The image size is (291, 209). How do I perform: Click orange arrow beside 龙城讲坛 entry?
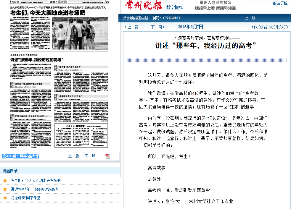(5, 198)
